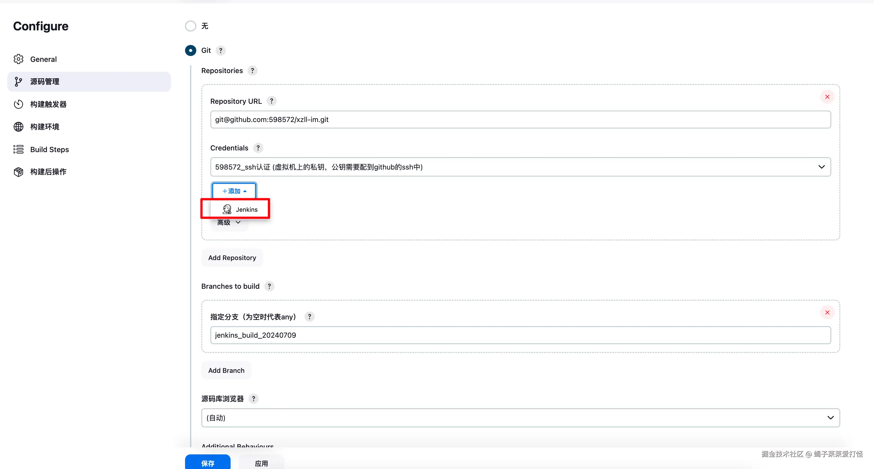This screenshot has width=874, height=469.
Task: Remove the repository with red X
Action: click(x=827, y=97)
